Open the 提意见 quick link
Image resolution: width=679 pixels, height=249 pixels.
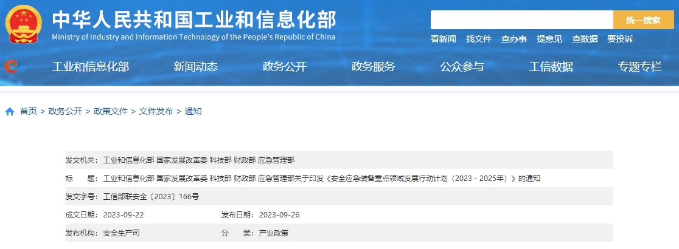549,39
